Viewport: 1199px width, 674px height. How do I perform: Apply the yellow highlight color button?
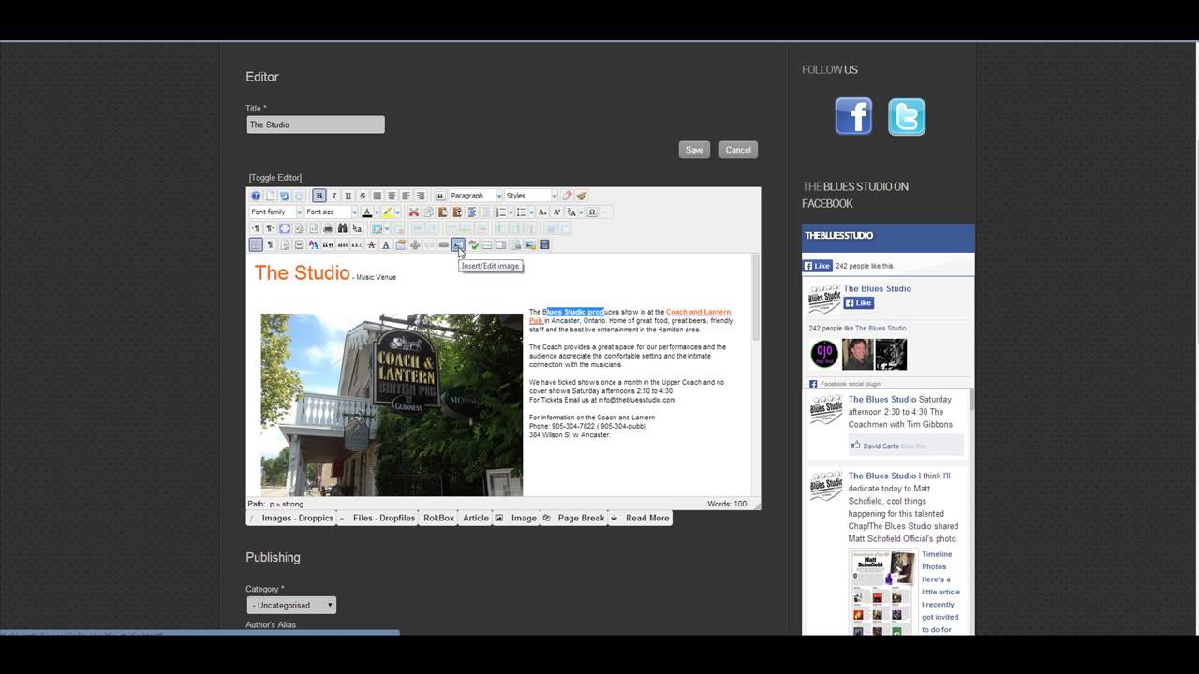coord(388,212)
